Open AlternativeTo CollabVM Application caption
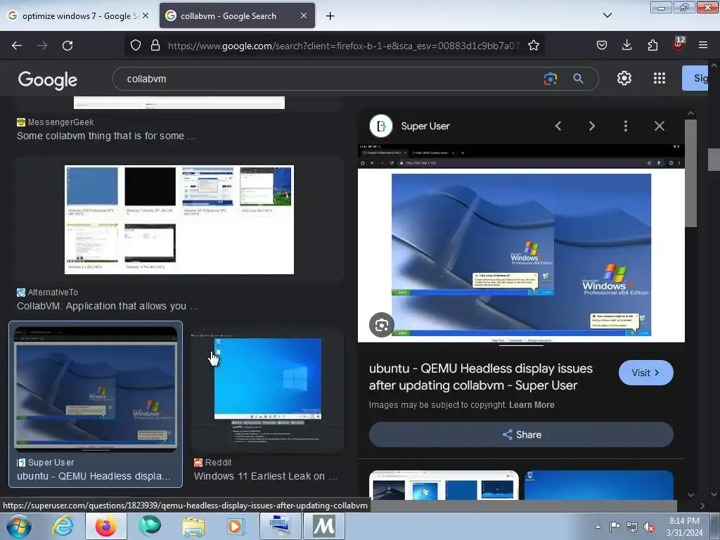This screenshot has height=540, width=720. pyautogui.click(x=108, y=306)
